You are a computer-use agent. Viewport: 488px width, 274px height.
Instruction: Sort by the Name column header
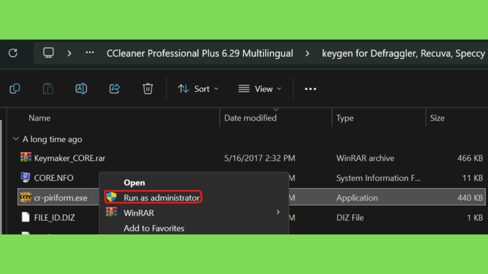(40, 118)
